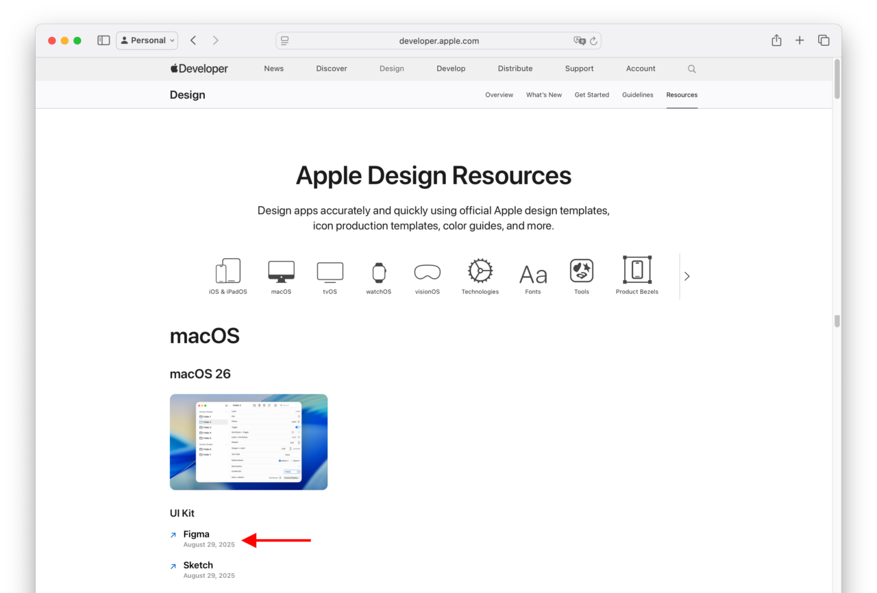The width and height of the screenshot is (877, 593).
Task: Open the Tools resources icon
Action: pos(582,270)
